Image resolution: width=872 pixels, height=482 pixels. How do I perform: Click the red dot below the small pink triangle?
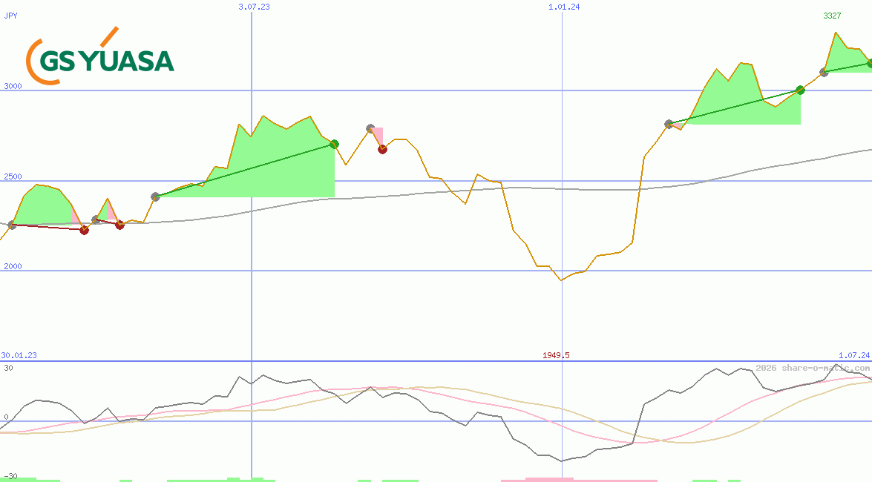click(x=382, y=149)
